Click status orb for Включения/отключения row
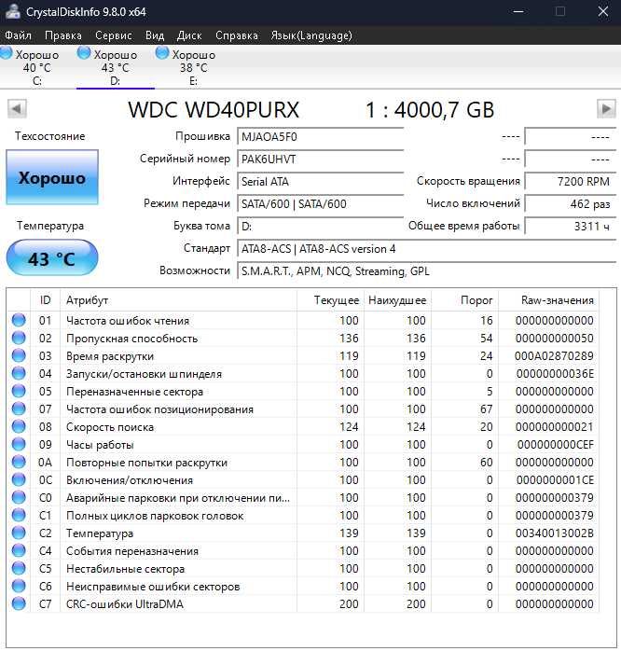 pyautogui.click(x=19, y=479)
